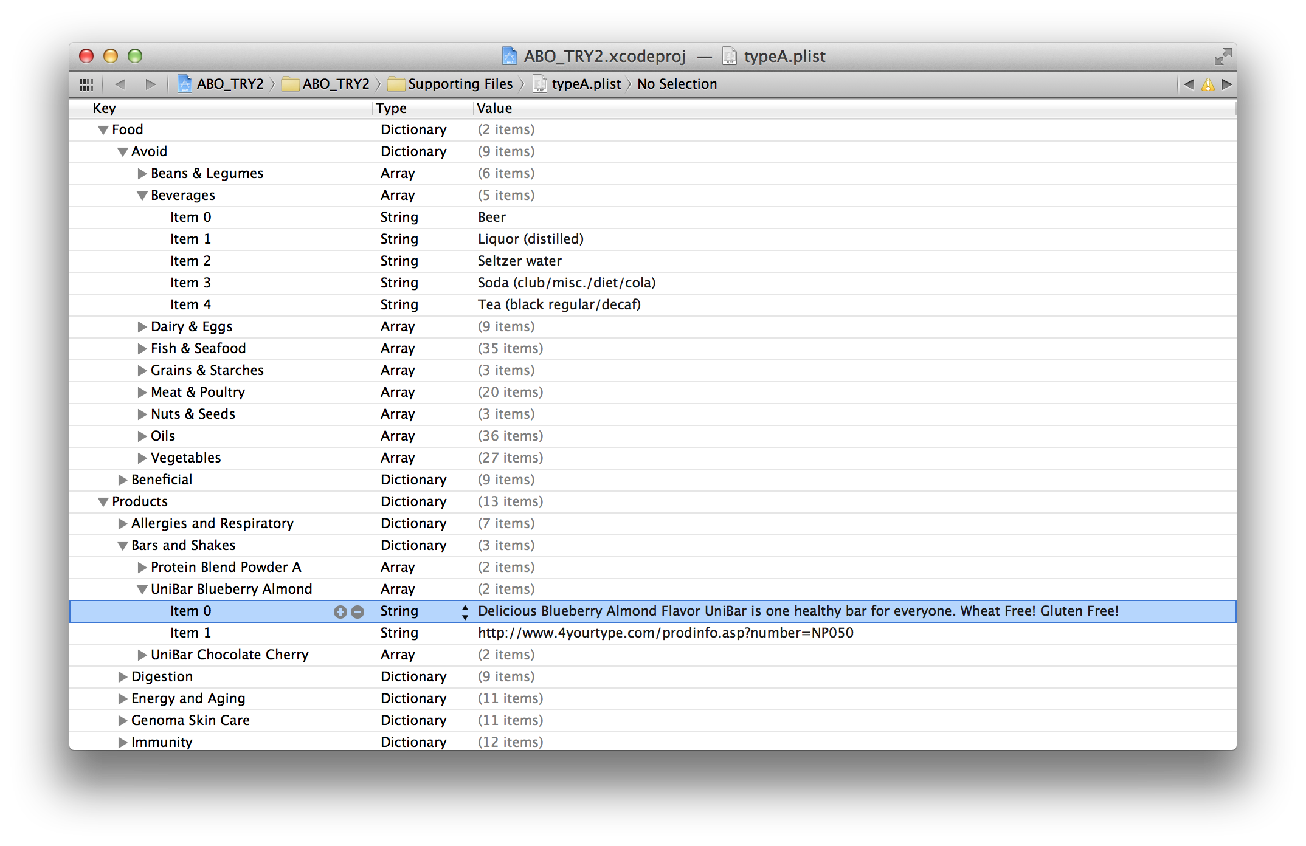
Task: Click the minus remove-item button on Item 0
Action: point(358,612)
